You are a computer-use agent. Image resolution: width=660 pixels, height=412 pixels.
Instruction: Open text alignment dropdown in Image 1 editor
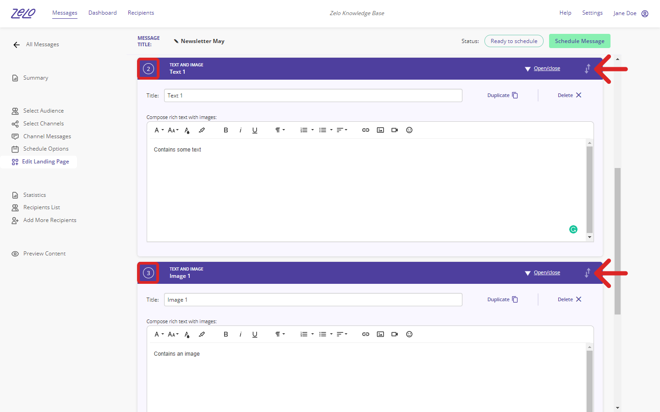[342, 334]
